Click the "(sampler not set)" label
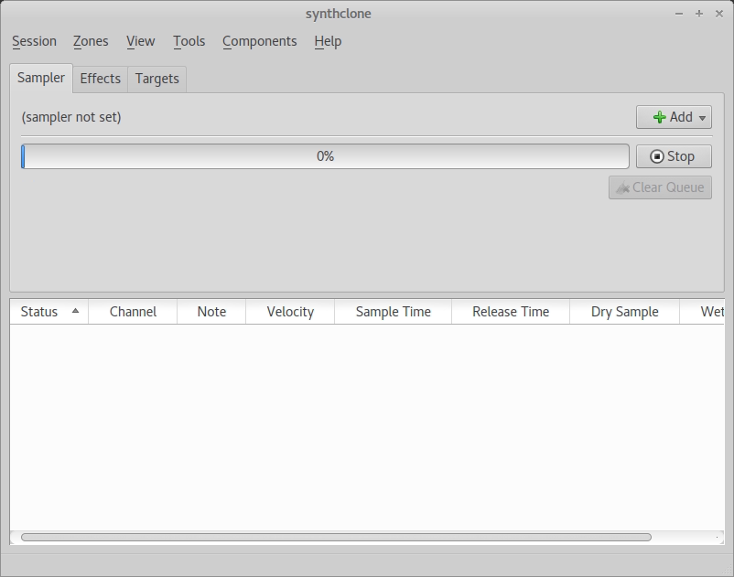This screenshot has height=577, width=734. coord(71,117)
